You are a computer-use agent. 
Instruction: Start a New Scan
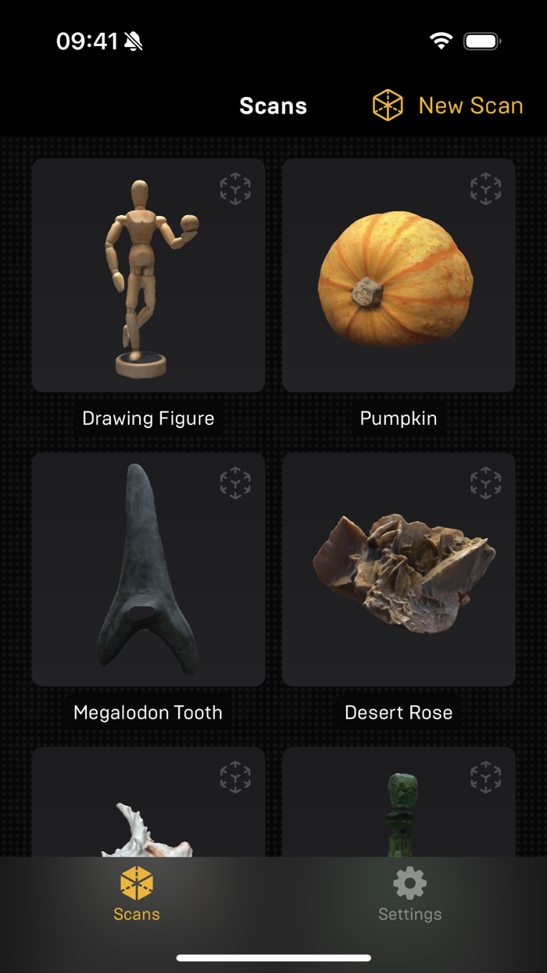point(448,106)
